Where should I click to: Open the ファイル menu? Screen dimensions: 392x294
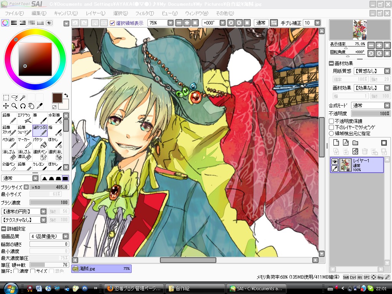14,13
